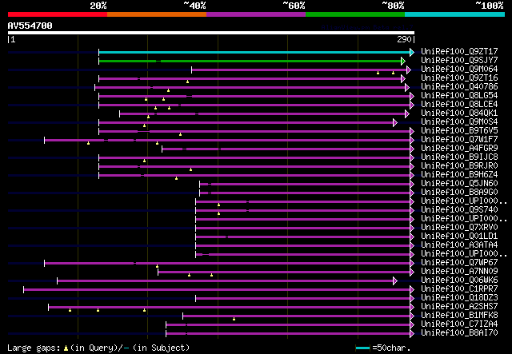Click the green ~80% legend segment
512x354 pixels.
tap(355, 14)
